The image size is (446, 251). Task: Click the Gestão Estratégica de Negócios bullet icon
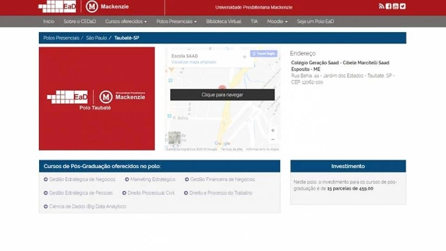45,179
